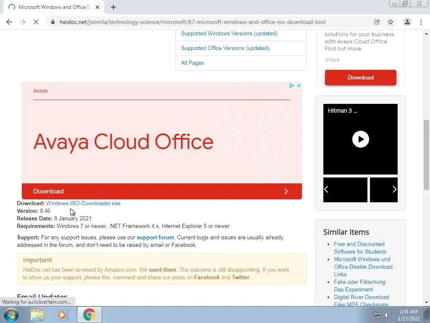The width and height of the screenshot is (430, 323).
Task: Click the scrollbar down arrow
Action: tap(427, 302)
